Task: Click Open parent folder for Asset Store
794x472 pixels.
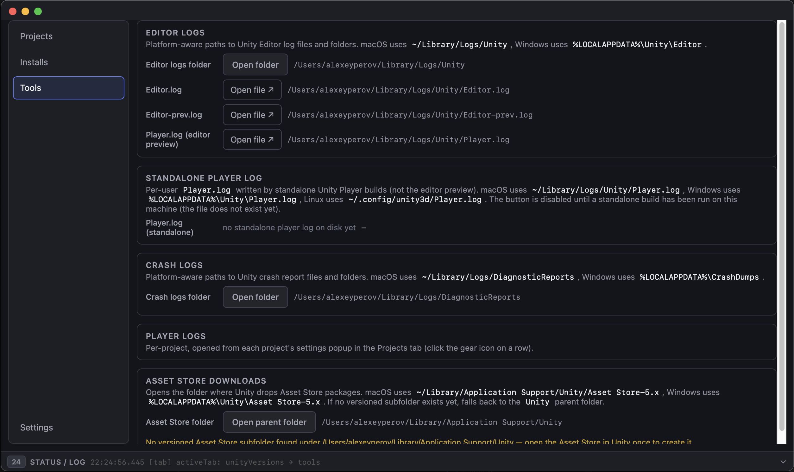Action: (269, 422)
